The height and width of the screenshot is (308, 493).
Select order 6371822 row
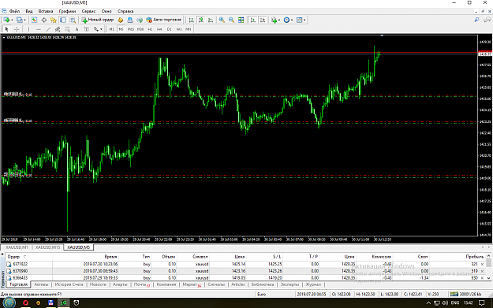(x=245, y=264)
